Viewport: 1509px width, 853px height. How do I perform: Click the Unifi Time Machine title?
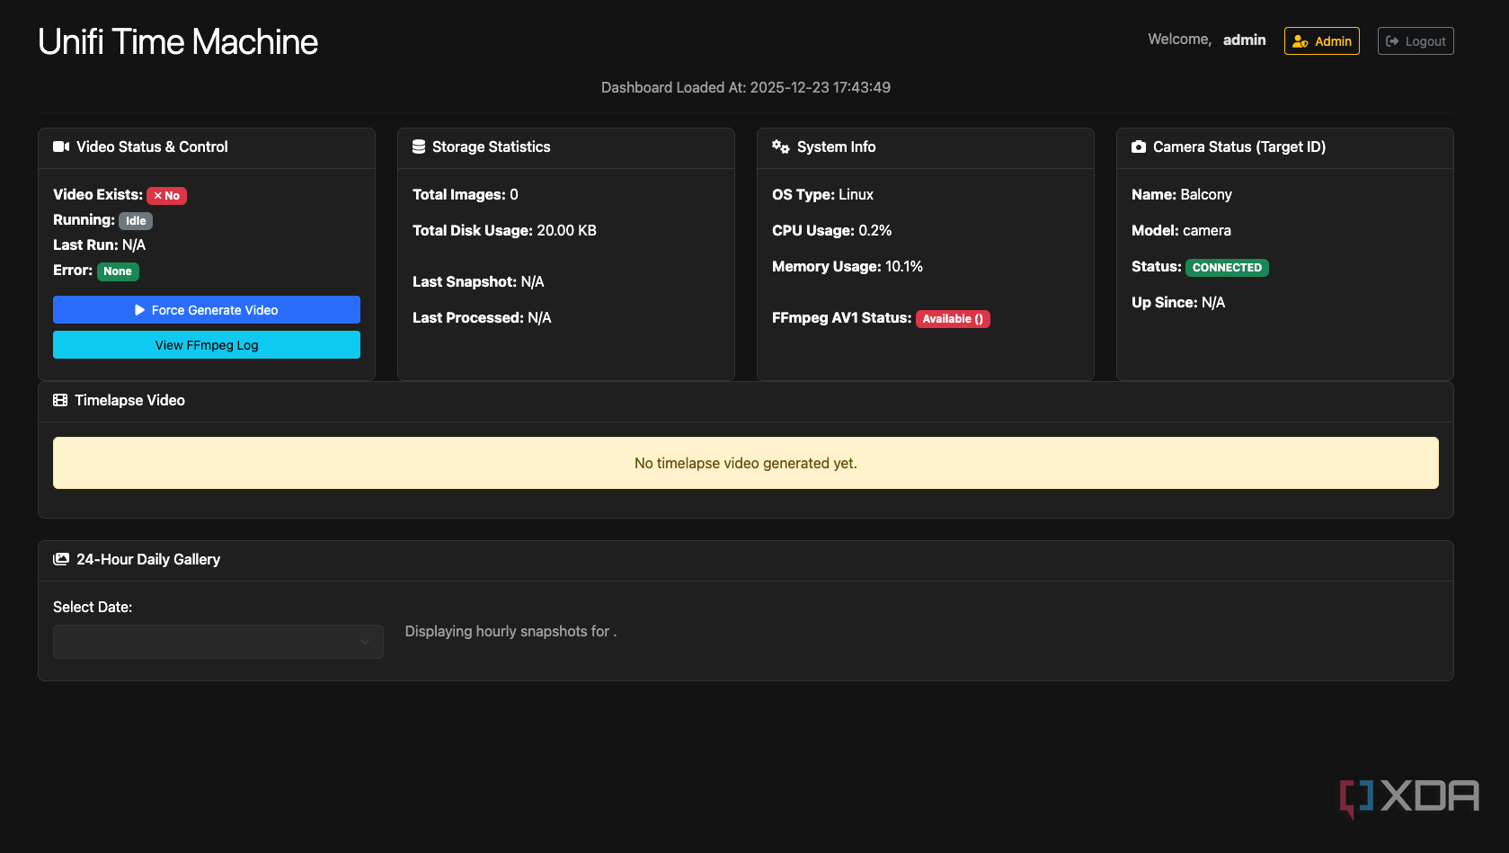178,42
